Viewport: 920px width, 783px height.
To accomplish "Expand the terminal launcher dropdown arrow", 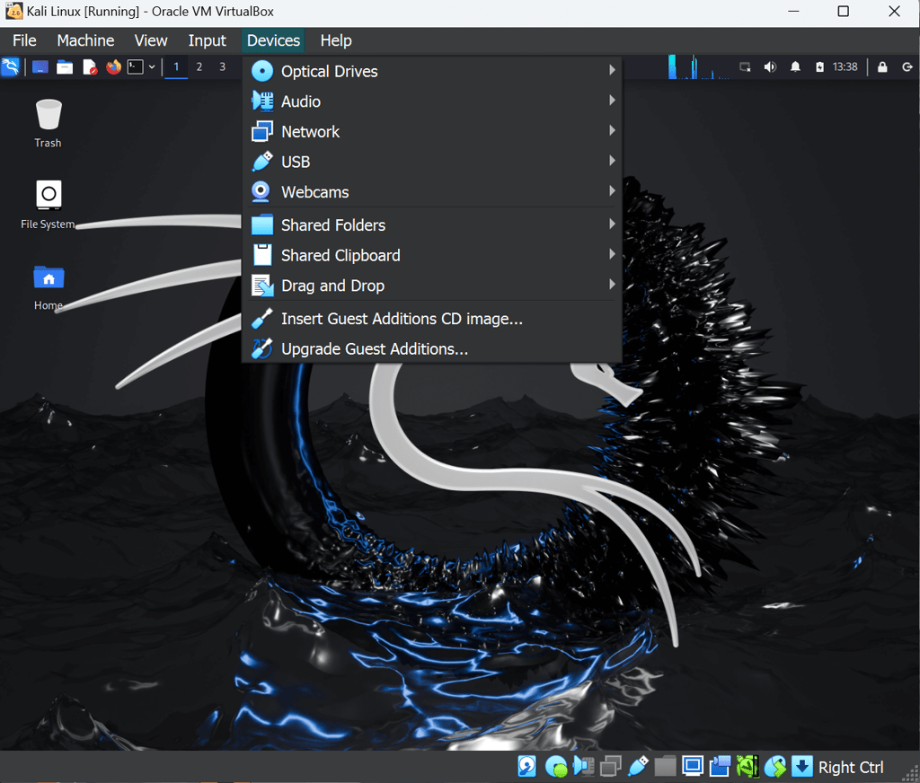I will click(x=152, y=66).
